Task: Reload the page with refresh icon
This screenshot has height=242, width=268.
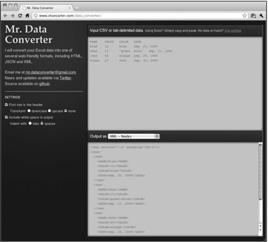Action: (20, 16)
